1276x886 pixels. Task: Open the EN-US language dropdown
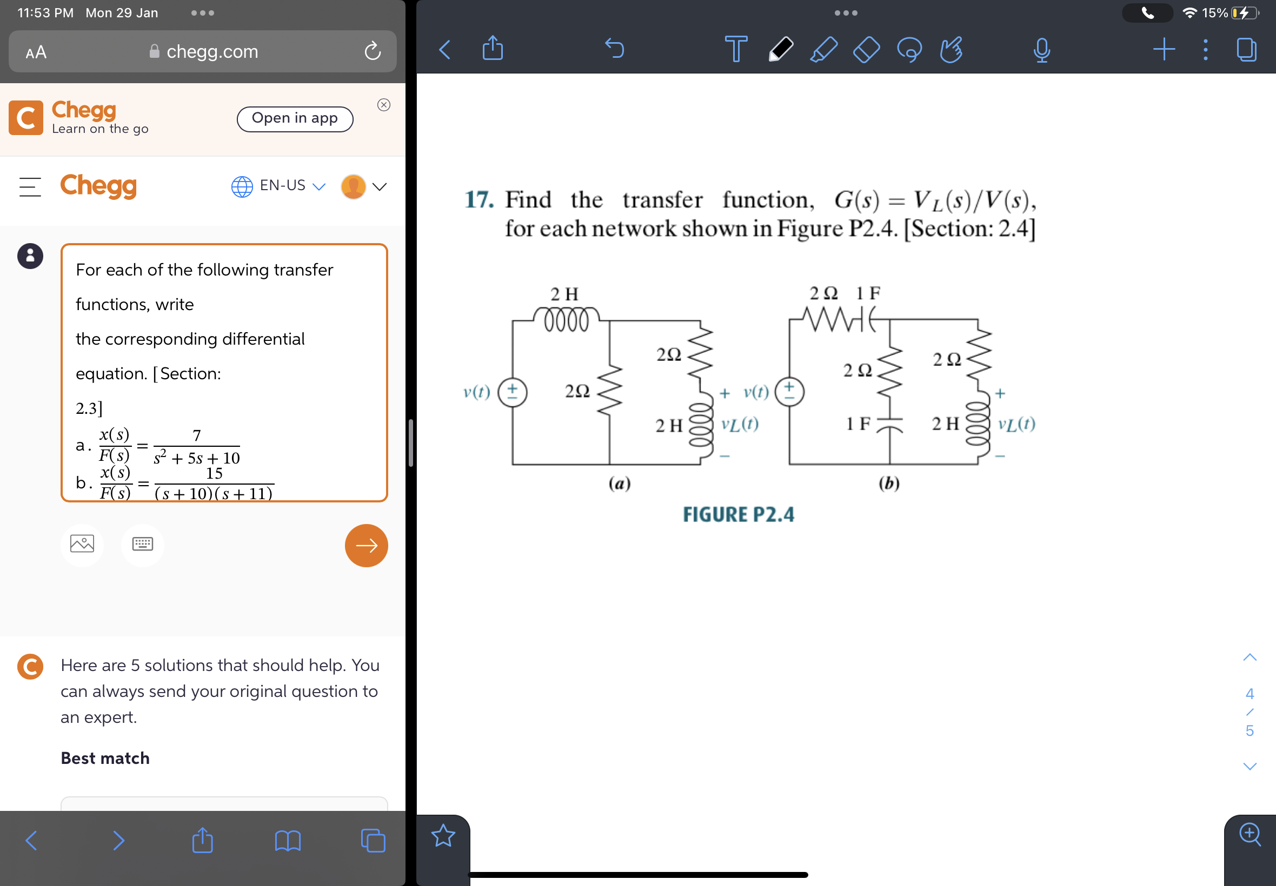pyautogui.click(x=278, y=186)
